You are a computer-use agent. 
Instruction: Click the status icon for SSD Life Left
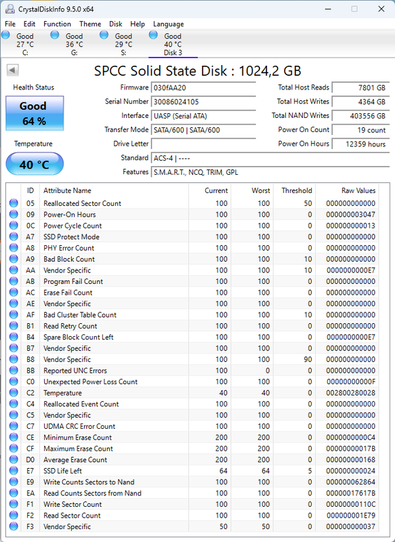(14, 471)
